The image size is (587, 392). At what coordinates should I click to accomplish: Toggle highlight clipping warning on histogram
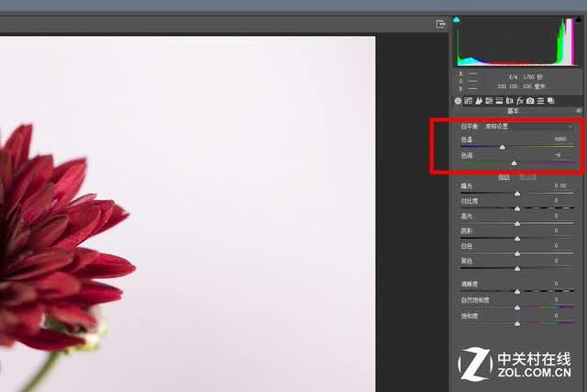[x=579, y=19]
